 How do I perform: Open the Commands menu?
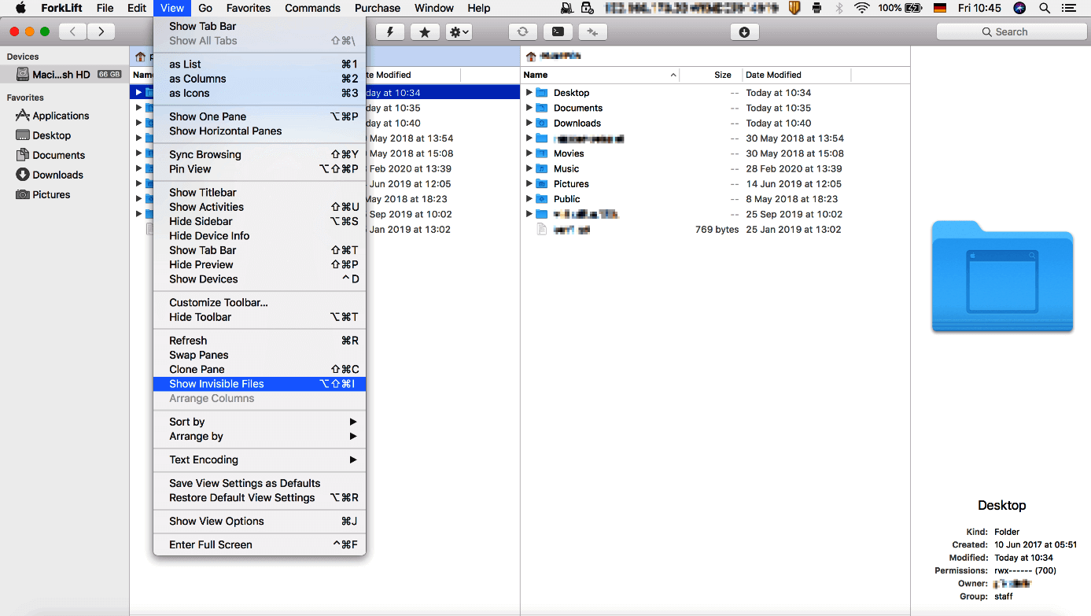click(x=312, y=8)
